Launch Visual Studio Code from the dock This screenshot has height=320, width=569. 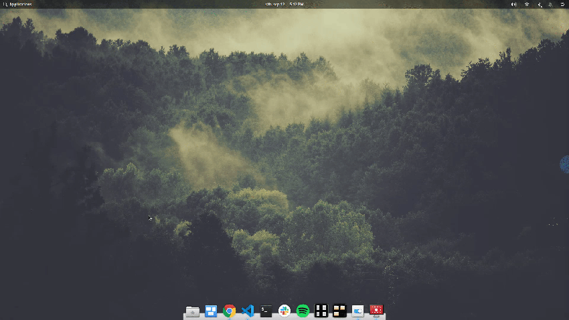248,311
